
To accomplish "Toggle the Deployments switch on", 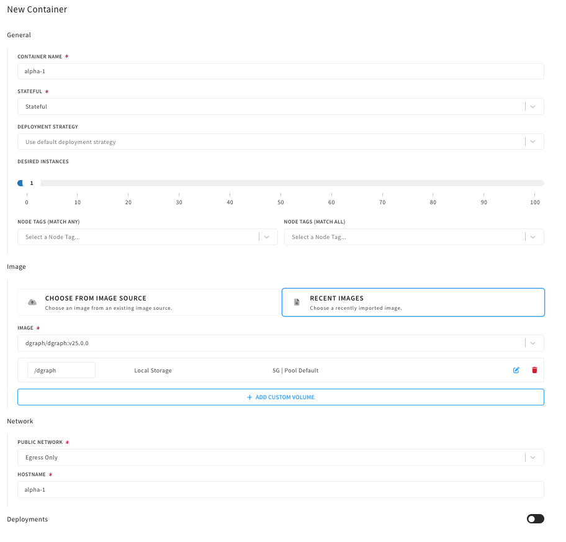I will pyautogui.click(x=535, y=518).
